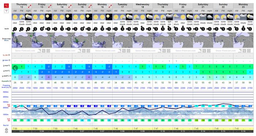The height and width of the screenshot is (136, 256).
Task: Expand Monday 16 hourly detail arrow
Action: pyautogui.click(x=110, y=6)
